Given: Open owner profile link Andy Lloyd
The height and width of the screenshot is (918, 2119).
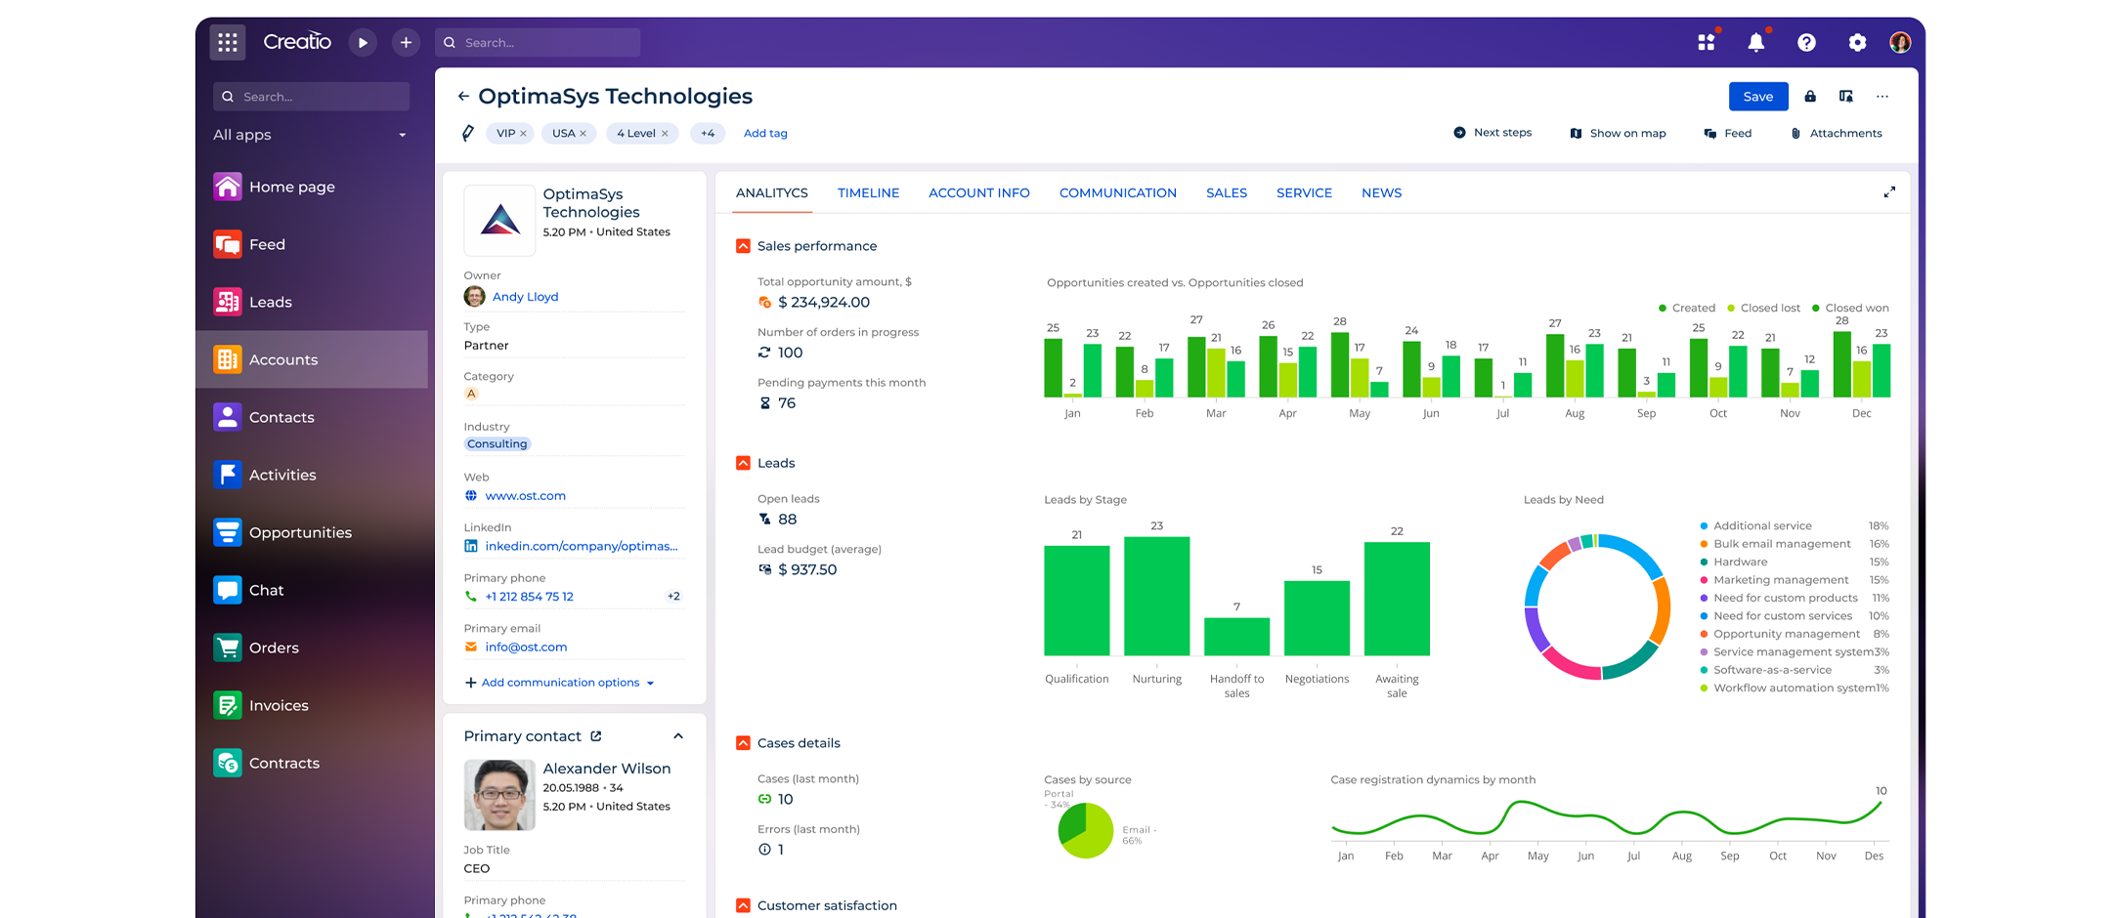Looking at the screenshot, I should pos(525,297).
